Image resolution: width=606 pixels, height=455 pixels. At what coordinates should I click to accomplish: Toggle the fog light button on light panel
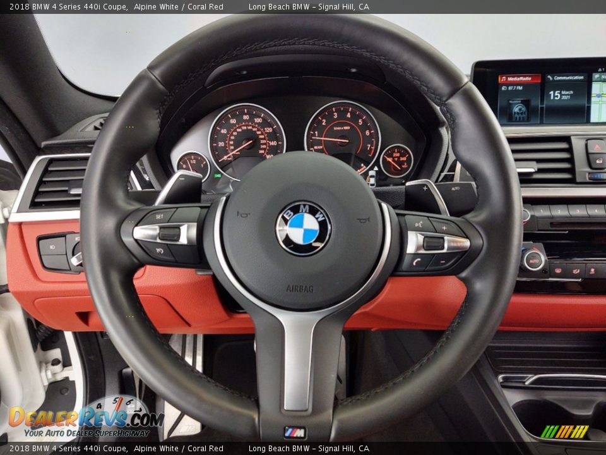click(52, 246)
